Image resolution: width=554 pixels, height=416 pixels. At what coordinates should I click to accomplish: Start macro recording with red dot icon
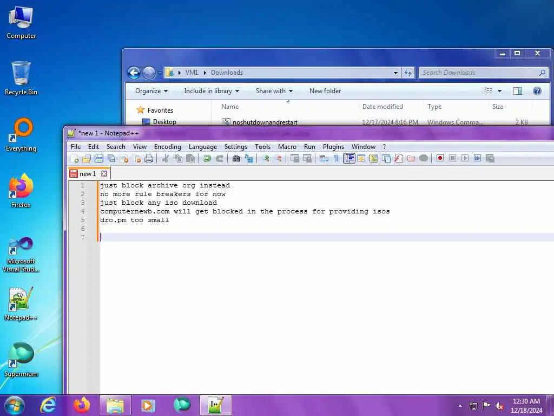coord(440,159)
